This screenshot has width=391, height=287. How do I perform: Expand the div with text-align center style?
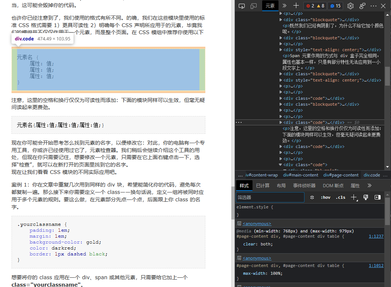[x=281, y=50]
